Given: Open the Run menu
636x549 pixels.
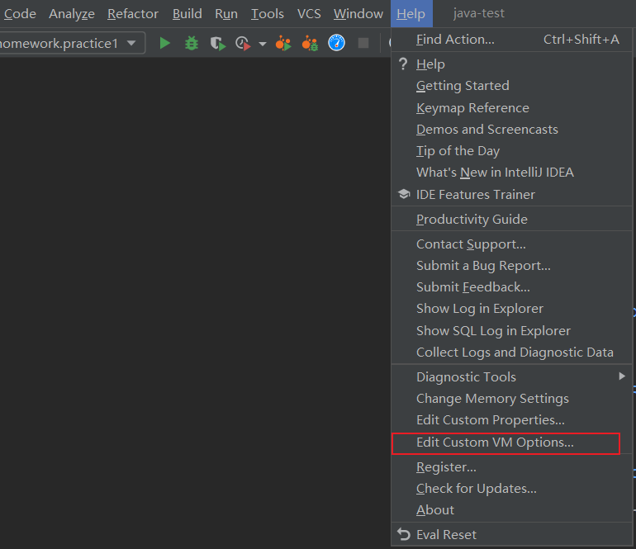Looking at the screenshot, I should tap(226, 14).
